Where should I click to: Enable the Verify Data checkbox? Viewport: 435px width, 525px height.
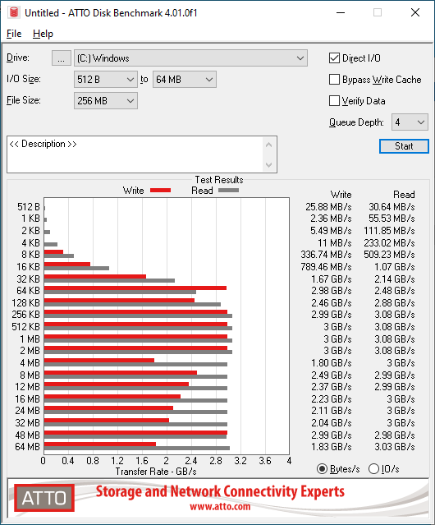click(334, 101)
